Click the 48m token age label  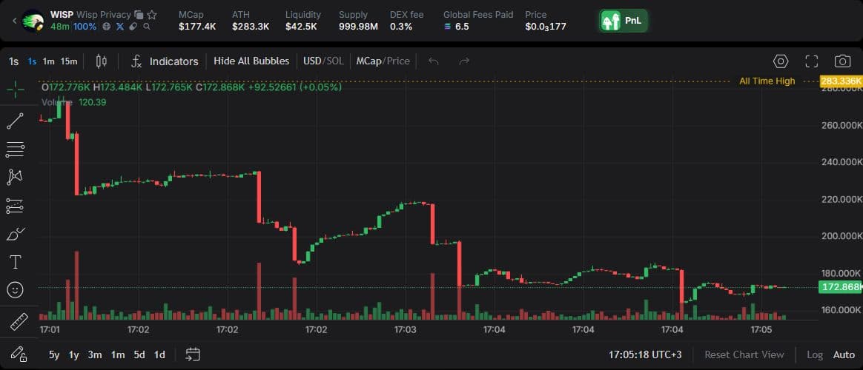point(60,27)
